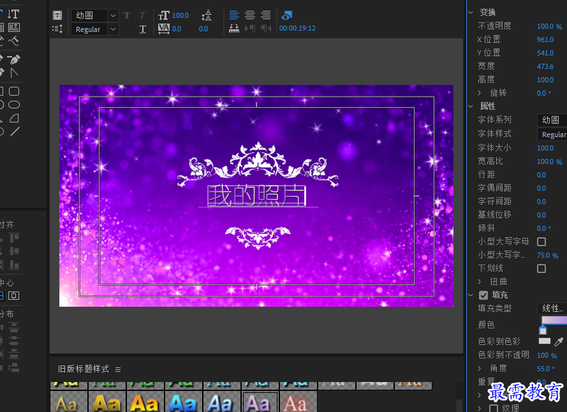The image size is (567, 412).
Task: Apply the cyan blue Aa style
Action: pos(183,402)
